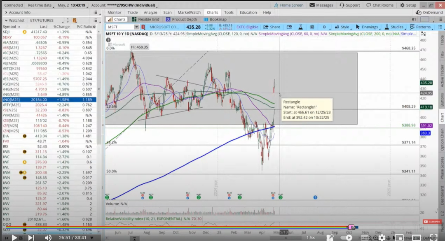445x241 pixels.
Task: Open Home Screen from top bar
Action: tap(288, 5)
